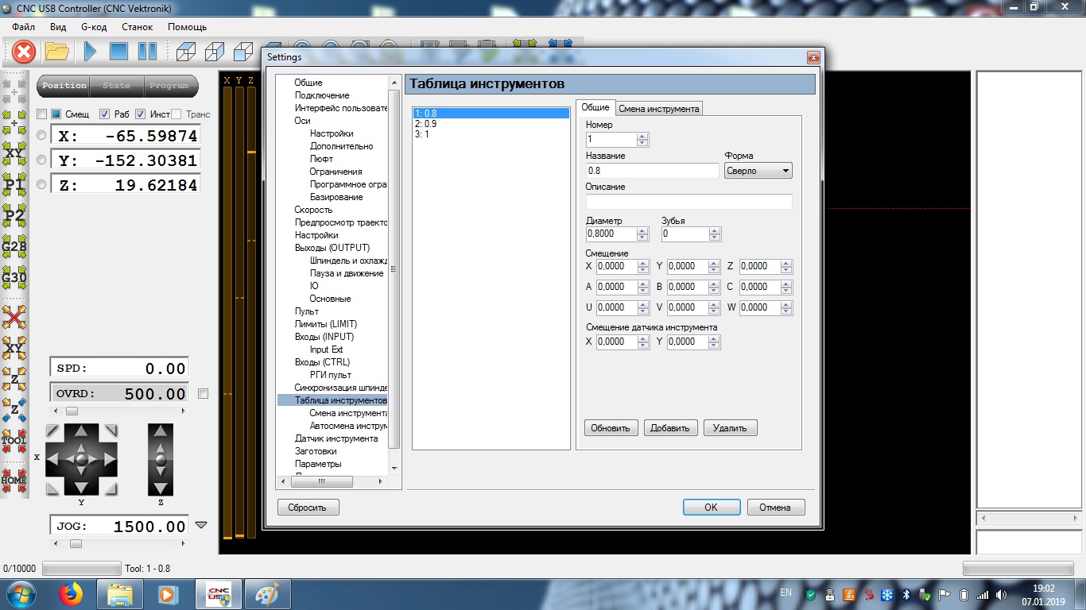1086x610 pixels.
Task: Toggle the Транс checkbox
Action: pyautogui.click(x=176, y=114)
